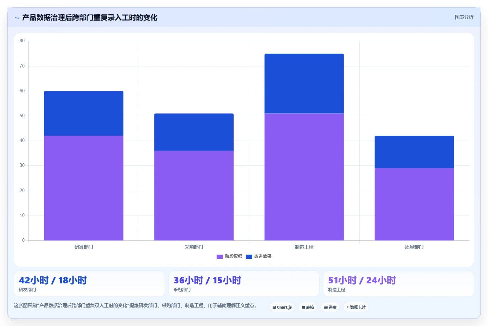
Task: Click the purple 阶段累积 legend swatch
Action: (x=220, y=256)
